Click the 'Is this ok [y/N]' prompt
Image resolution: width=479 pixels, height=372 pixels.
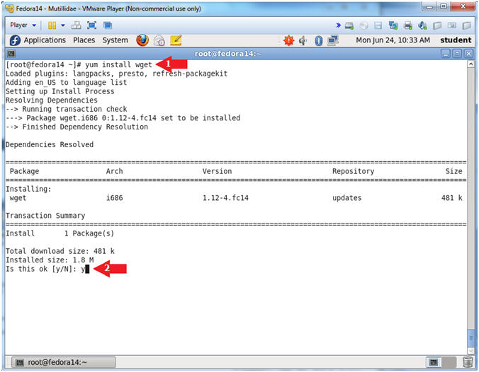(x=41, y=269)
